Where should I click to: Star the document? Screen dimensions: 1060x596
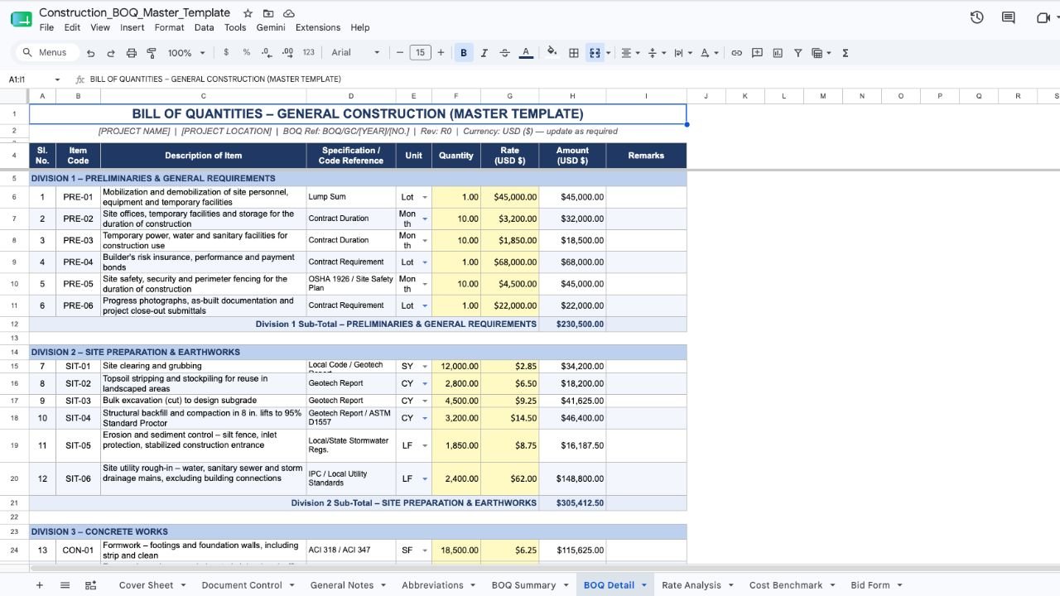[x=248, y=13]
